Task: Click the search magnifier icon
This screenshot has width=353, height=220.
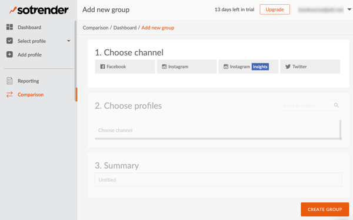Action: [x=336, y=105]
